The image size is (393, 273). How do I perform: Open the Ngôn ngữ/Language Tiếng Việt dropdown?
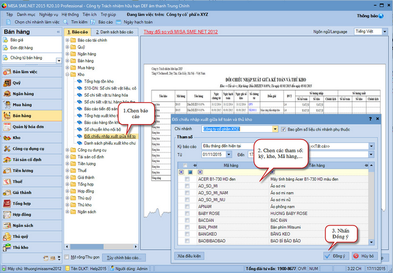(385, 31)
